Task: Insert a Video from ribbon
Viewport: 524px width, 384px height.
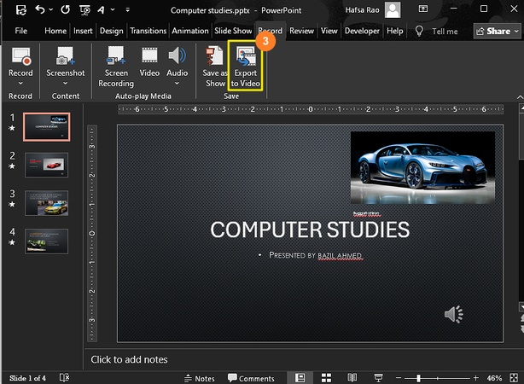Action: click(149, 62)
